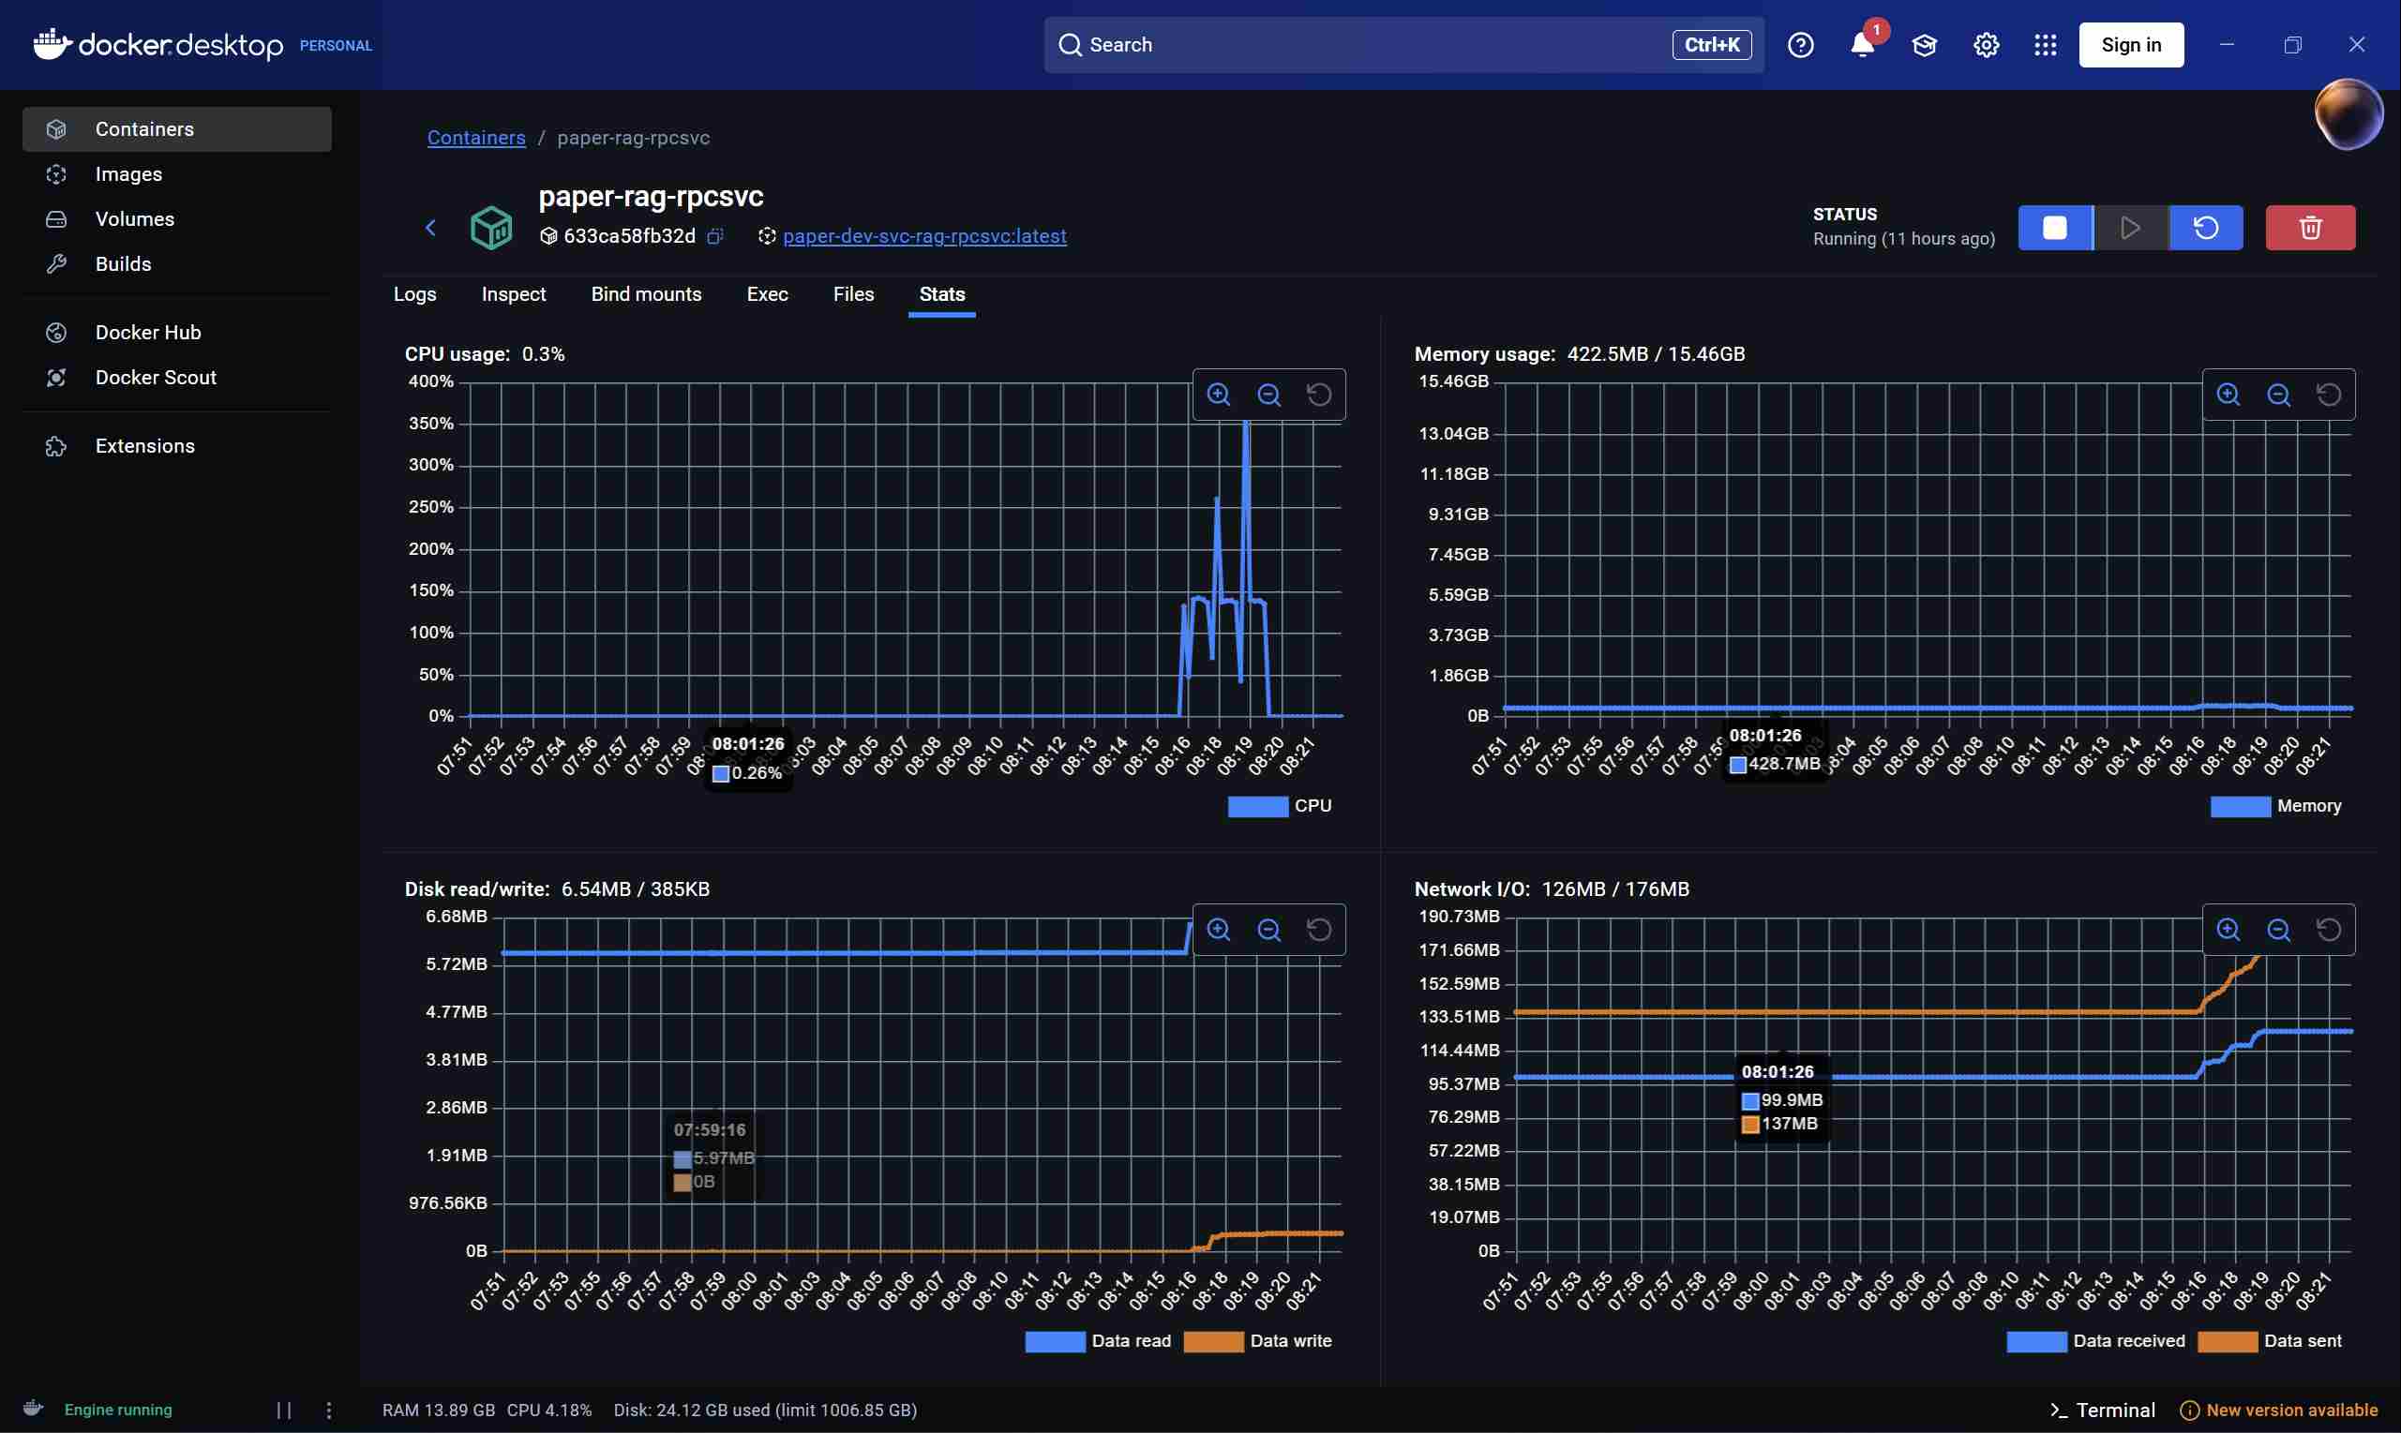Screen dimensions: 2401x1433
Task: Open the paper-dev-svc-rag-rpcsvc:latest image link
Action: [924, 236]
